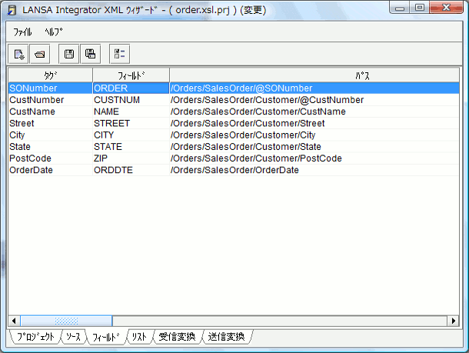Image resolution: width=469 pixels, height=353 pixels.
Task: Maximize the LANSA Integrator window
Action: (420, 8)
